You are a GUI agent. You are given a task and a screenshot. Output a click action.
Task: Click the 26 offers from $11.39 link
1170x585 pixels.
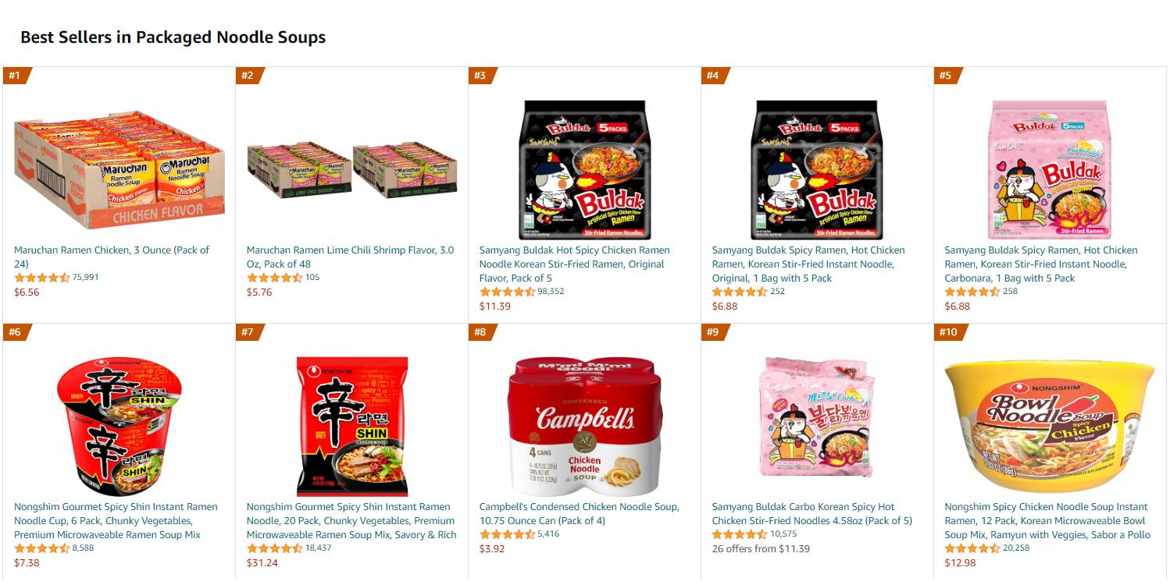click(x=761, y=548)
